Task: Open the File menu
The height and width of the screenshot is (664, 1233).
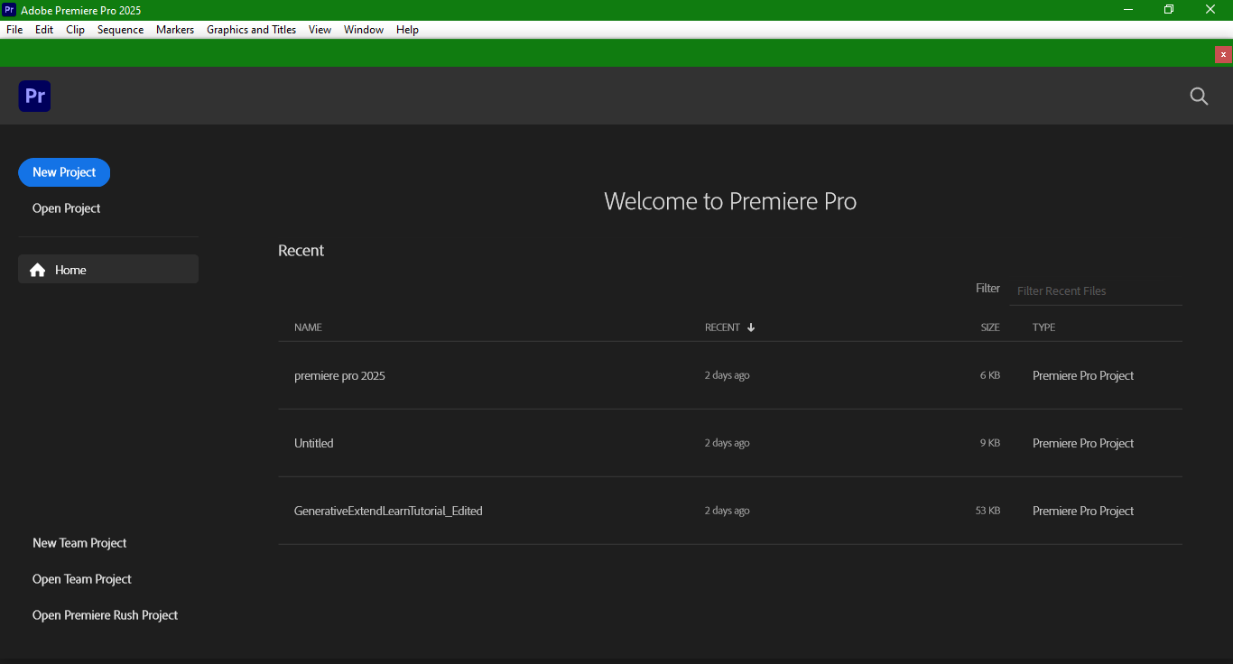Action: tap(14, 30)
